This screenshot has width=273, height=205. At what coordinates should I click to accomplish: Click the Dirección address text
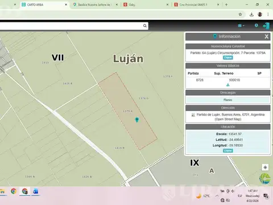[x=230, y=117]
